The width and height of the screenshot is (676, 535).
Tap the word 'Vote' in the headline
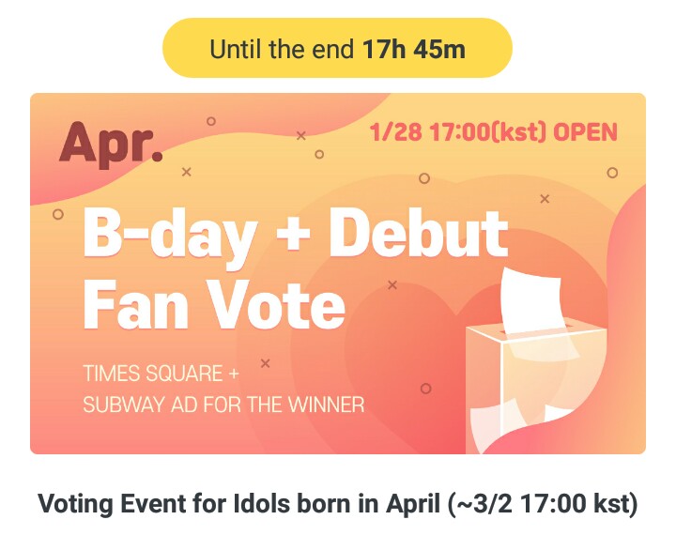pos(275,303)
